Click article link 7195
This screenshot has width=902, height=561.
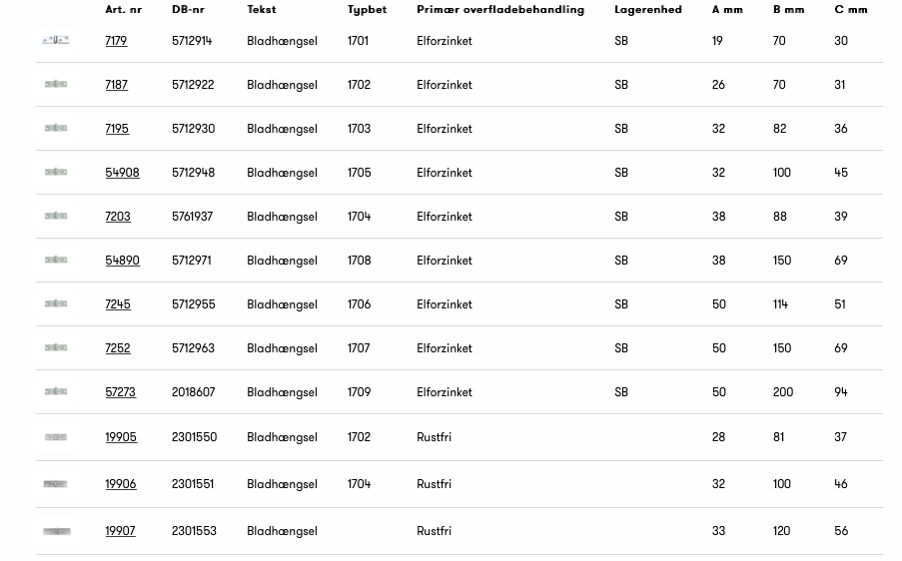117,129
